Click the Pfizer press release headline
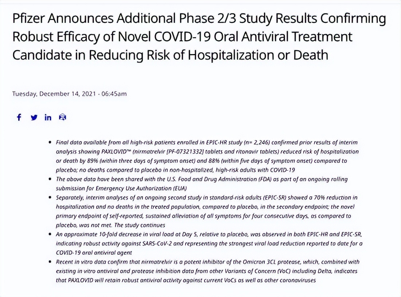Viewport: 401px width, 297px height. coord(199,36)
